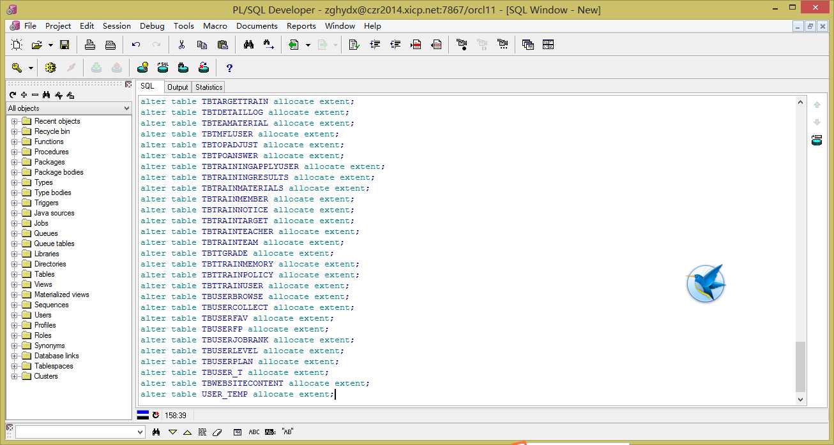Click the SQL export database icon
Screen dimensions: 834x445
tap(163, 68)
